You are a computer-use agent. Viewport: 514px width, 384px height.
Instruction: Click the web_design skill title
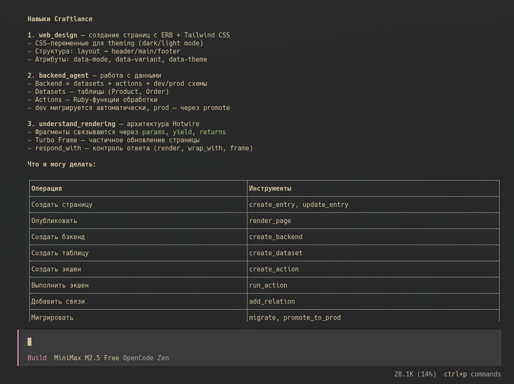click(x=58, y=35)
